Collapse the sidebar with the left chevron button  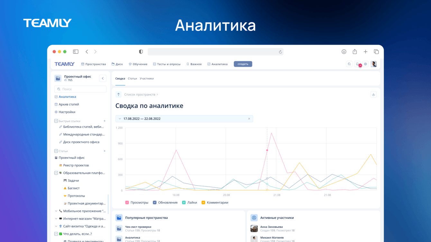[103, 78]
